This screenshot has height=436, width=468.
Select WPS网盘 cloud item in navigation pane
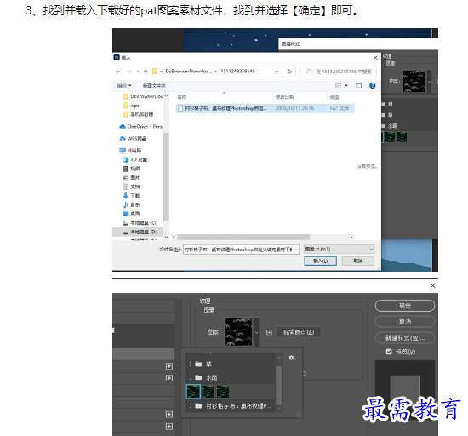coord(133,138)
